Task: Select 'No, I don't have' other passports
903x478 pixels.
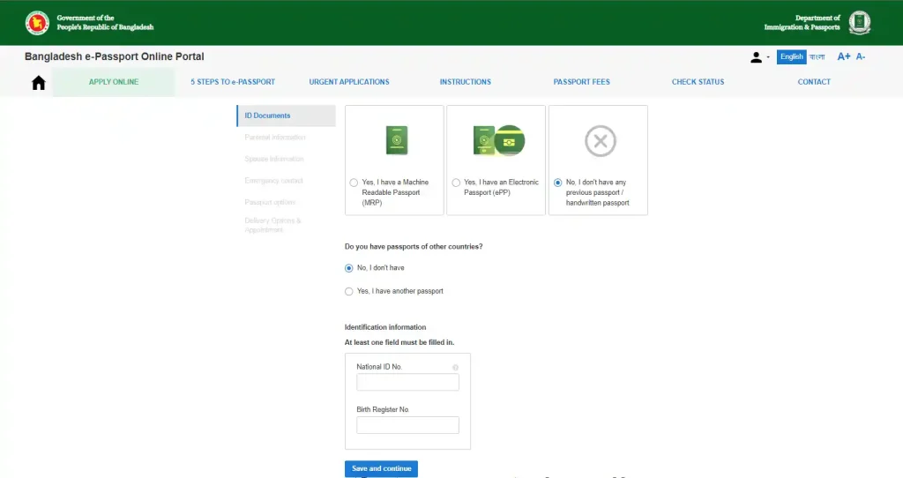Action: (x=349, y=268)
